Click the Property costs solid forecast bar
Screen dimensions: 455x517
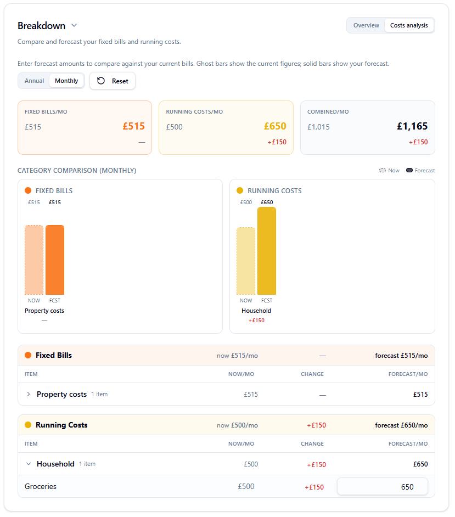[55, 260]
